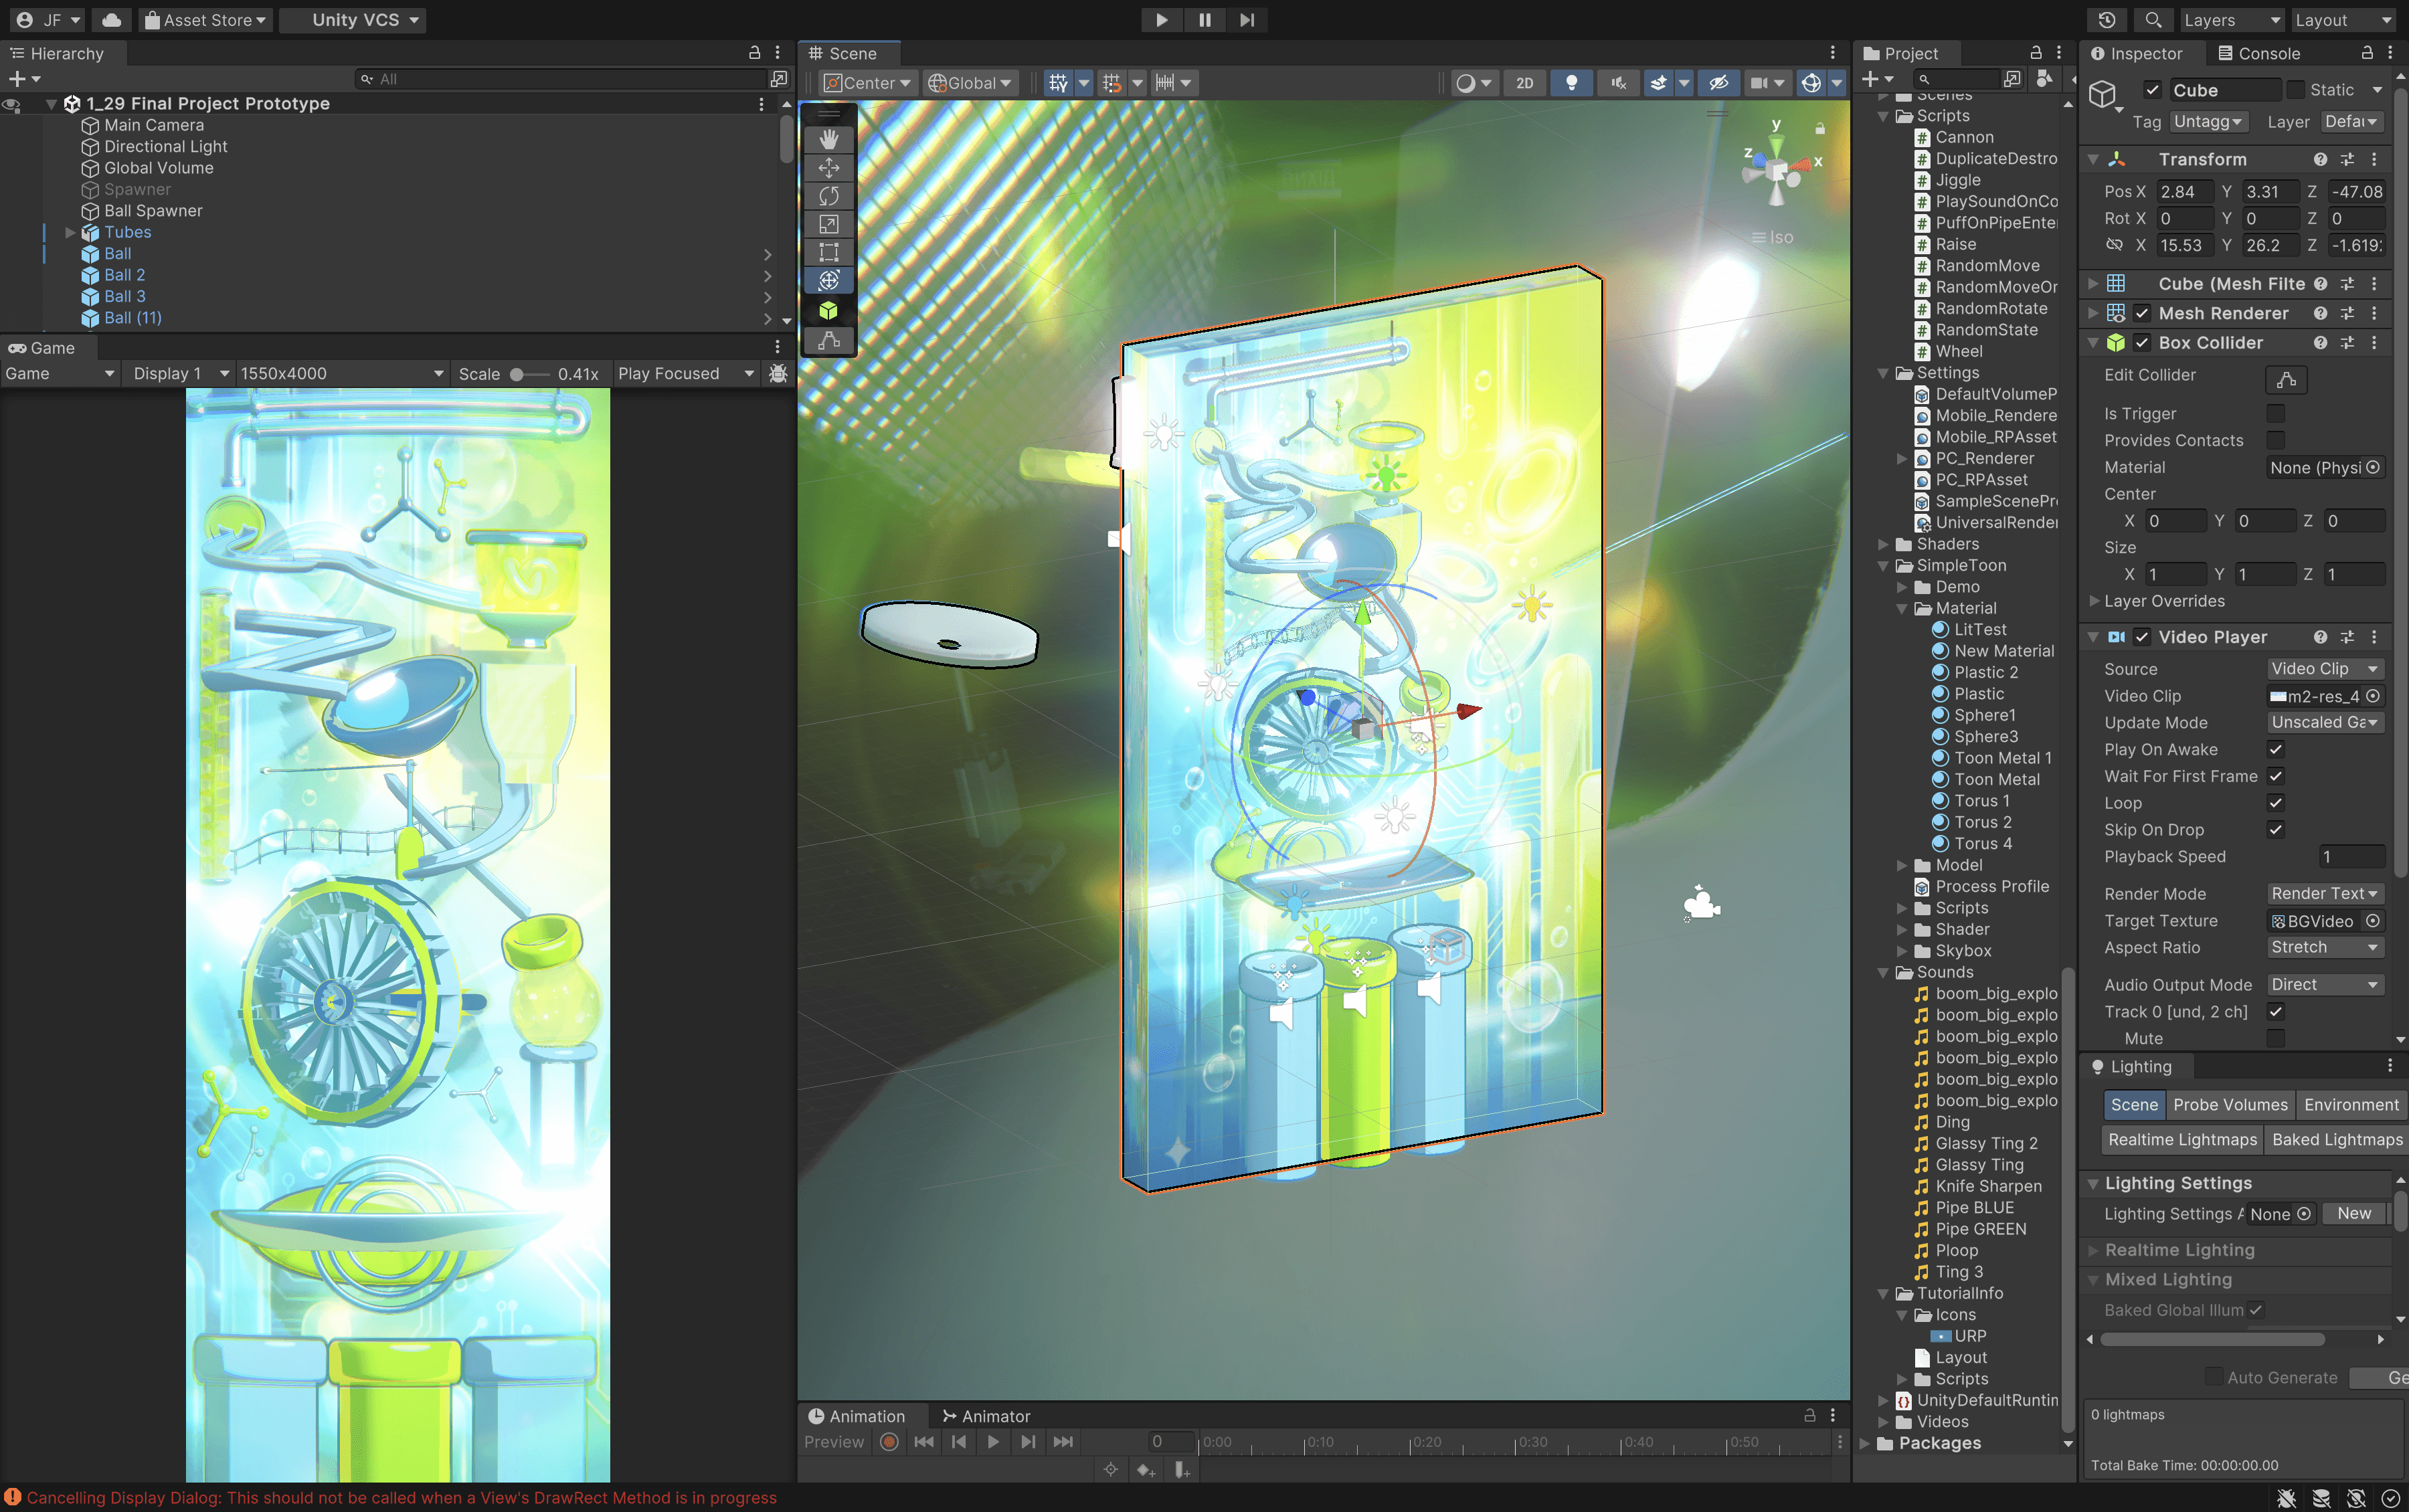Screen dimensions: 2409x1512
Task: Expand the Tubes object in Hierarchy
Action: [x=71, y=232]
